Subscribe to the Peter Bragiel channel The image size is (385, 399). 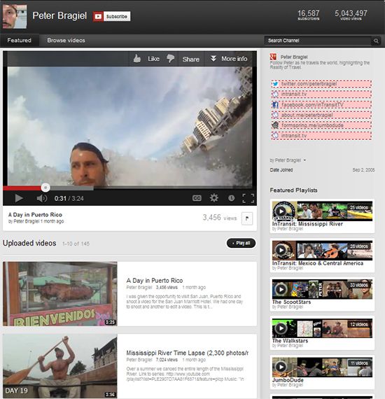coord(112,17)
